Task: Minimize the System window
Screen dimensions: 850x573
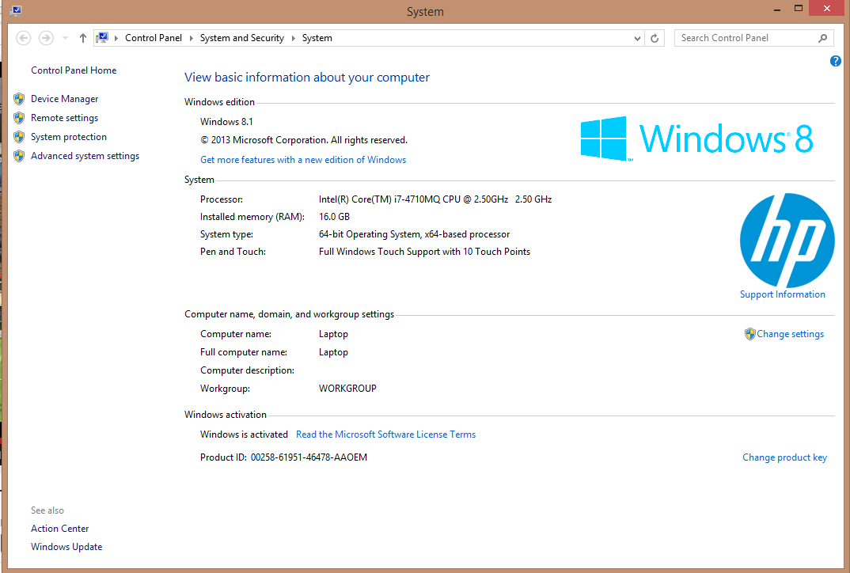Action: [x=777, y=9]
